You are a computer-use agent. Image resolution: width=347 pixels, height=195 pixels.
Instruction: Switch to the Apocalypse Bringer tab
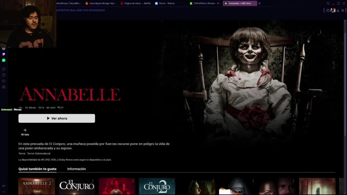[101, 4]
